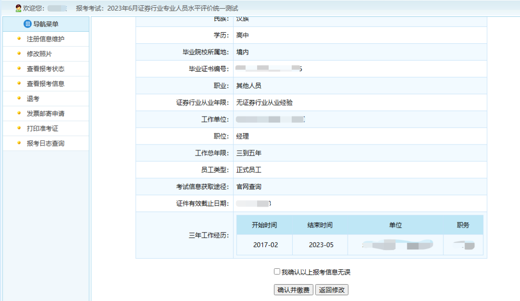Select the 2023-05 end date cell
Viewport: 520px width, 301px height.
click(321, 245)
